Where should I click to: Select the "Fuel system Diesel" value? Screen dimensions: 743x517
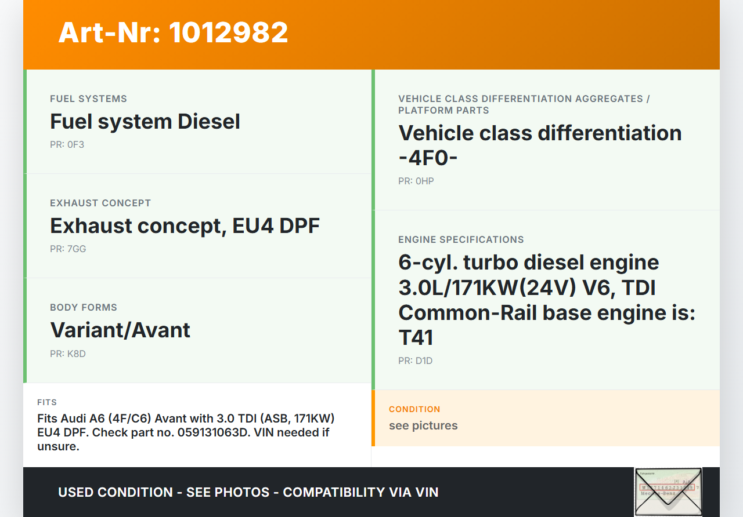point(145,121)
